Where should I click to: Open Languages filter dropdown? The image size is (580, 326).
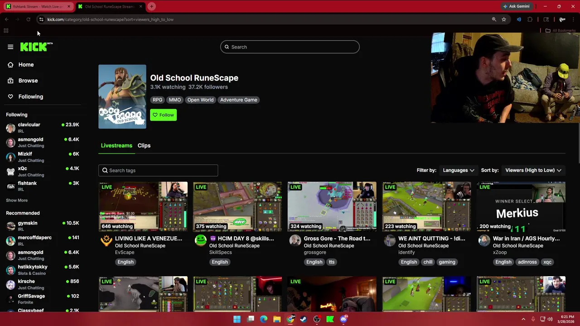pos(459,170)
